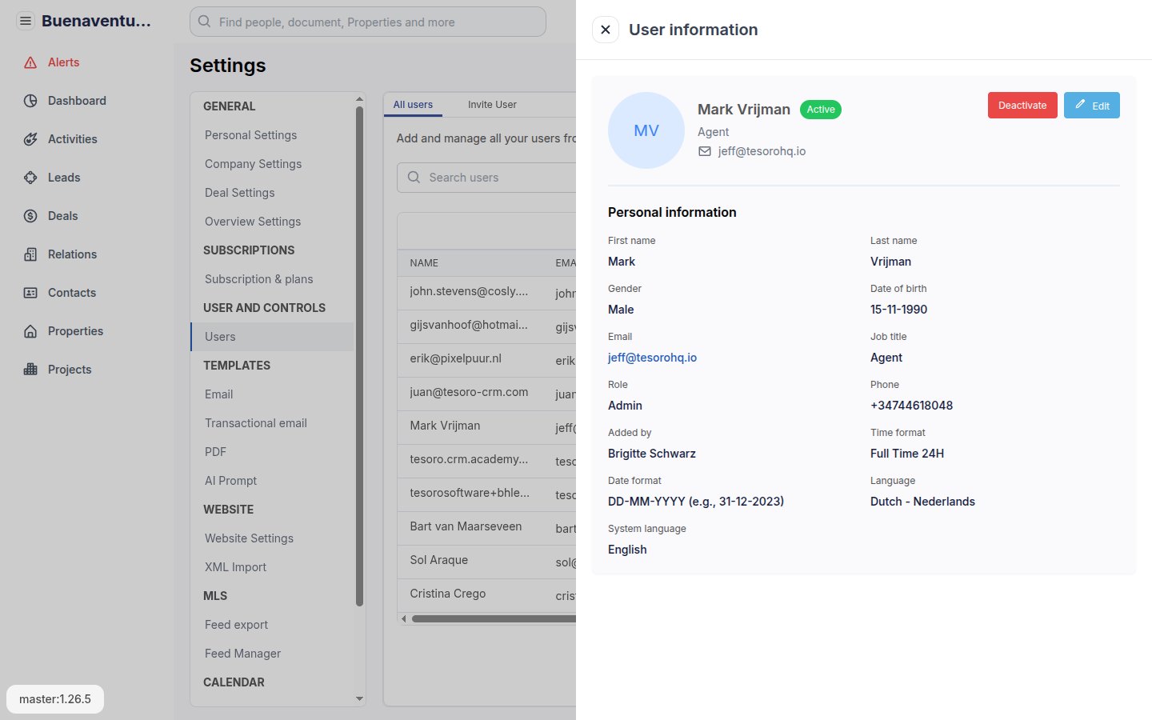
Task: Open Relations icon in sidebar
Action: tap(30, 254)
